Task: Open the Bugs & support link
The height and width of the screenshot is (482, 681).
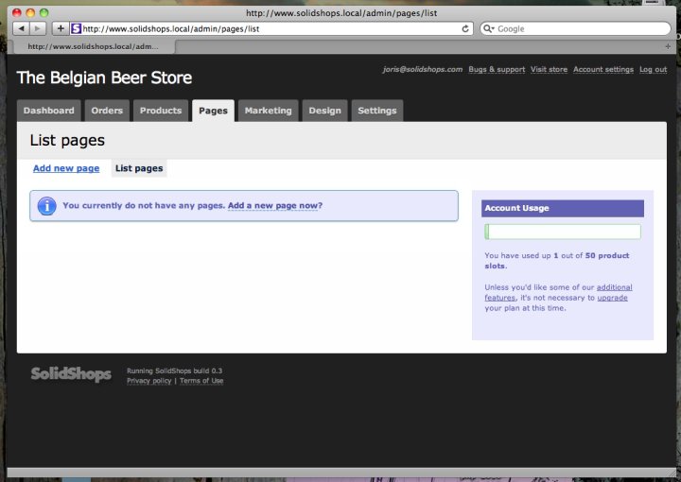Action: coord(497,69)
